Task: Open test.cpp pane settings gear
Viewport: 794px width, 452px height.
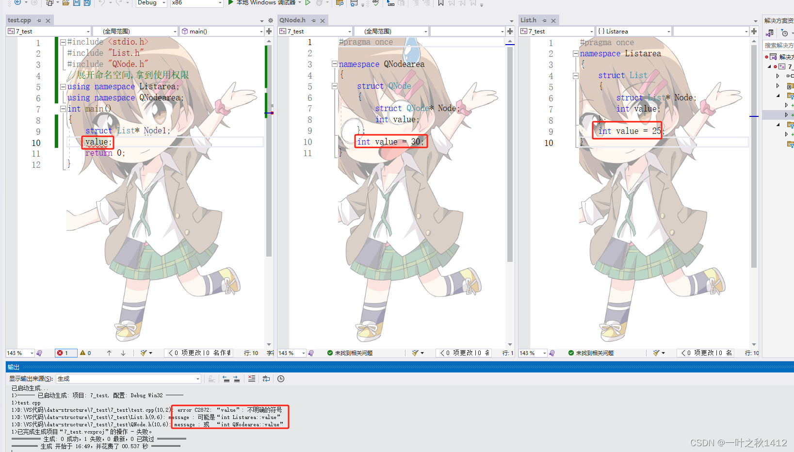Action: click(x=271, y=21)
